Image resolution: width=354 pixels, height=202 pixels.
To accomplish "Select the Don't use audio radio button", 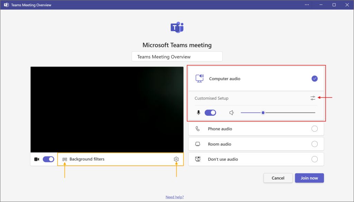I will point(315,159).
